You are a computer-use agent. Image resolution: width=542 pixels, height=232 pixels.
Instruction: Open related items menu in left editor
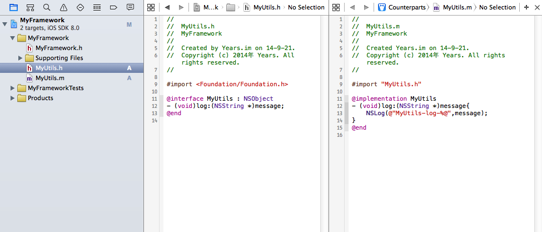point(151,7)
